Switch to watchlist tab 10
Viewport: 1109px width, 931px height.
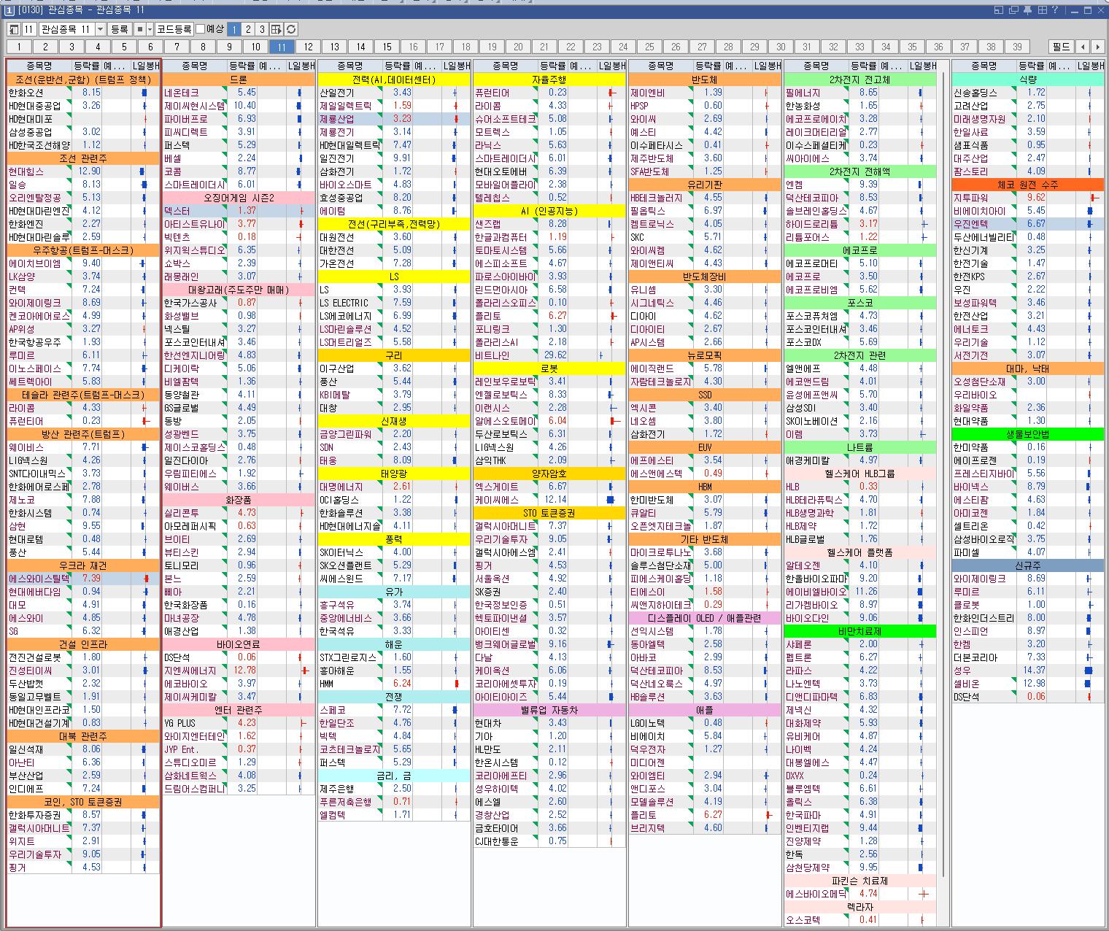point(255,47)
